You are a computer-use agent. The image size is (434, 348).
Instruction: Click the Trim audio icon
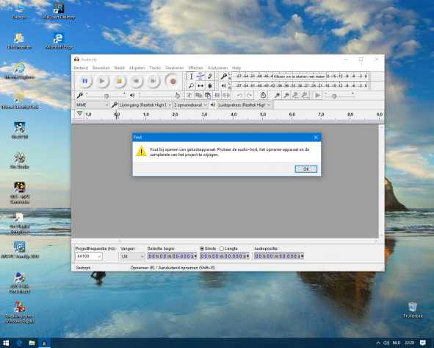click(x=217, y=96)
